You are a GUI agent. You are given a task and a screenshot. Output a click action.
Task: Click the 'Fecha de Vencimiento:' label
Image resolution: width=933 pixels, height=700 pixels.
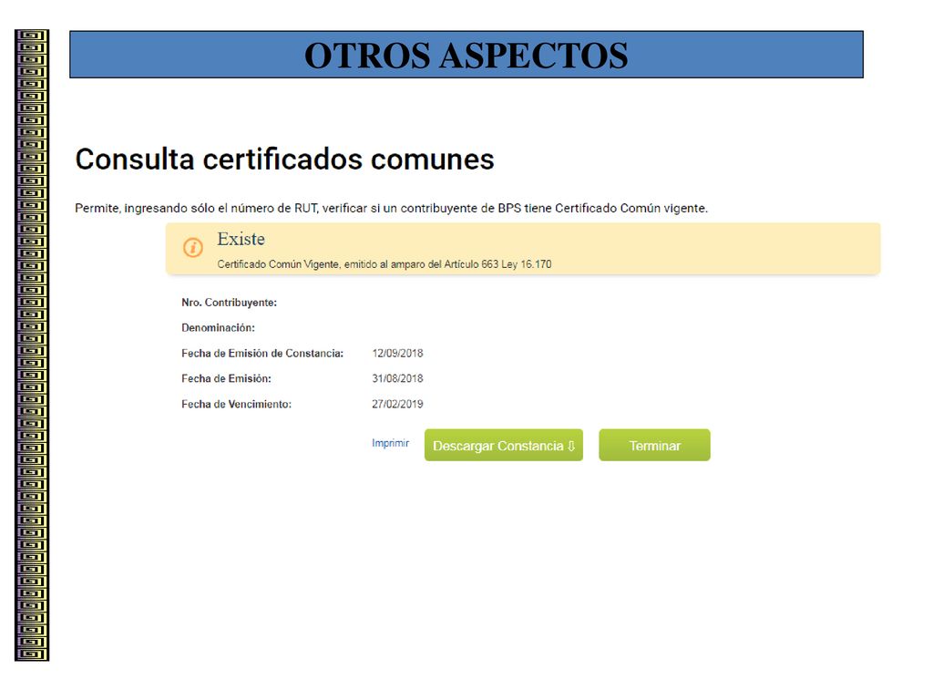click(236, 404)
